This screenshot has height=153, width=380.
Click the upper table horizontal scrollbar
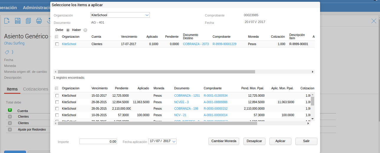pos(156,72)
